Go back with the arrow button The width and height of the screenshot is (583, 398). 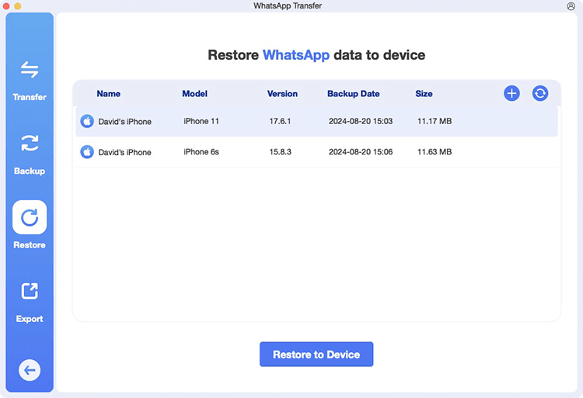pos(30,370)
